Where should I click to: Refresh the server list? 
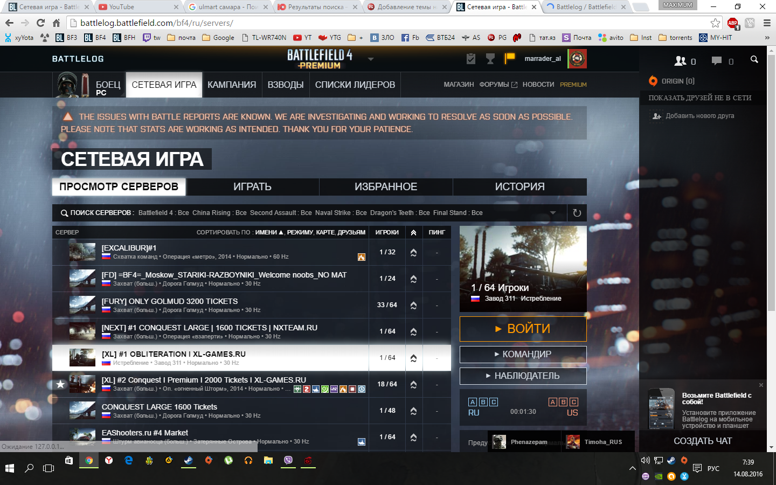577,213
